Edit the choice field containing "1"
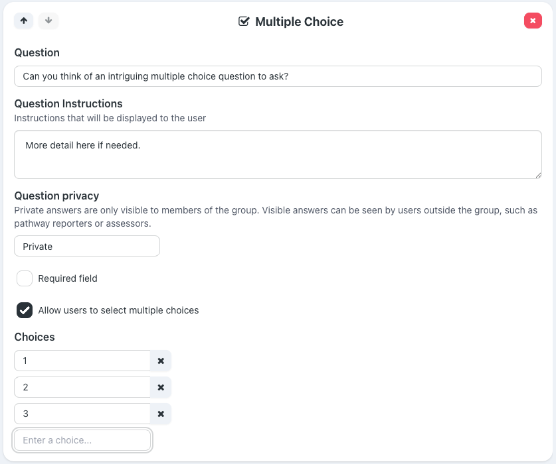The width and height of the screenshot is (556, 464). (82, 361)
